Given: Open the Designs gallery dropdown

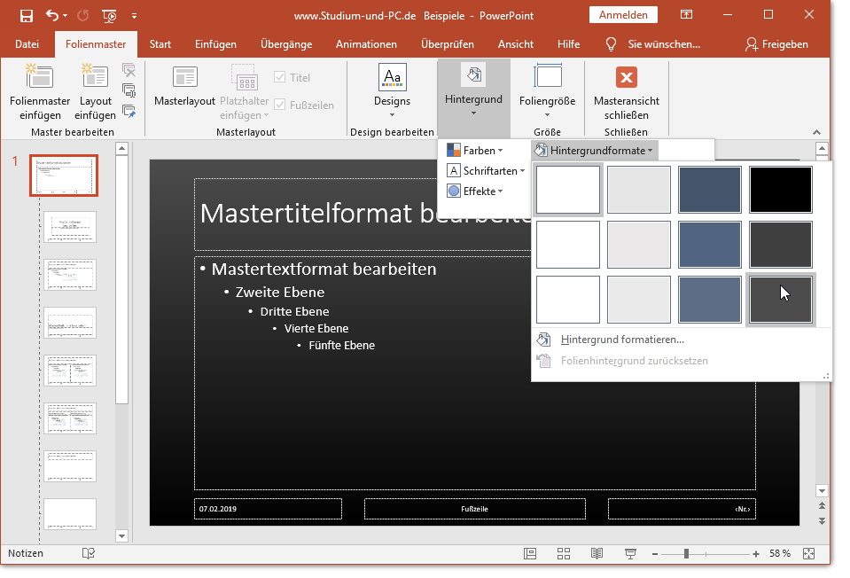Looking at the screenshot, I should (392, 92).
